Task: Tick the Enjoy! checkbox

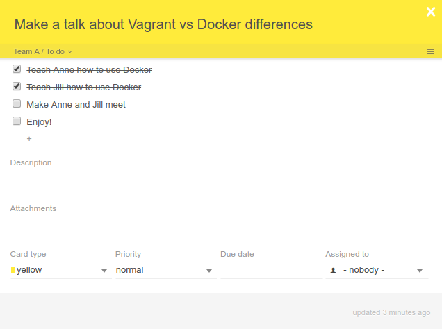Action: tap(17, 121)
